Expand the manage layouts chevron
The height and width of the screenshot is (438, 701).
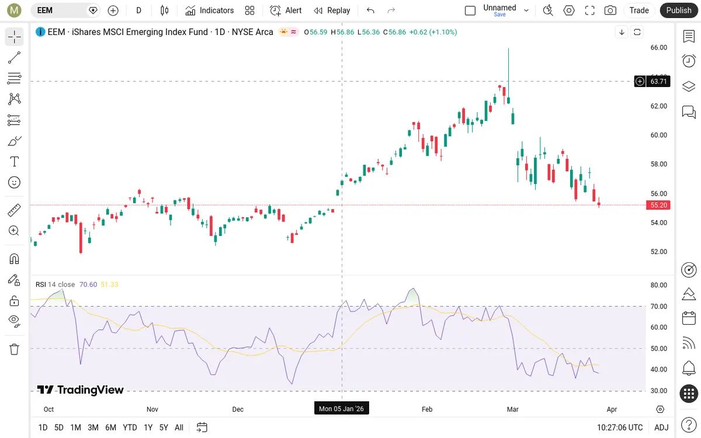(526, 10)
